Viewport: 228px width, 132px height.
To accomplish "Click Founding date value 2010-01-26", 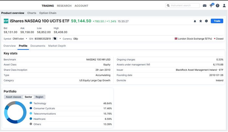I will click(x=216, y=75).
